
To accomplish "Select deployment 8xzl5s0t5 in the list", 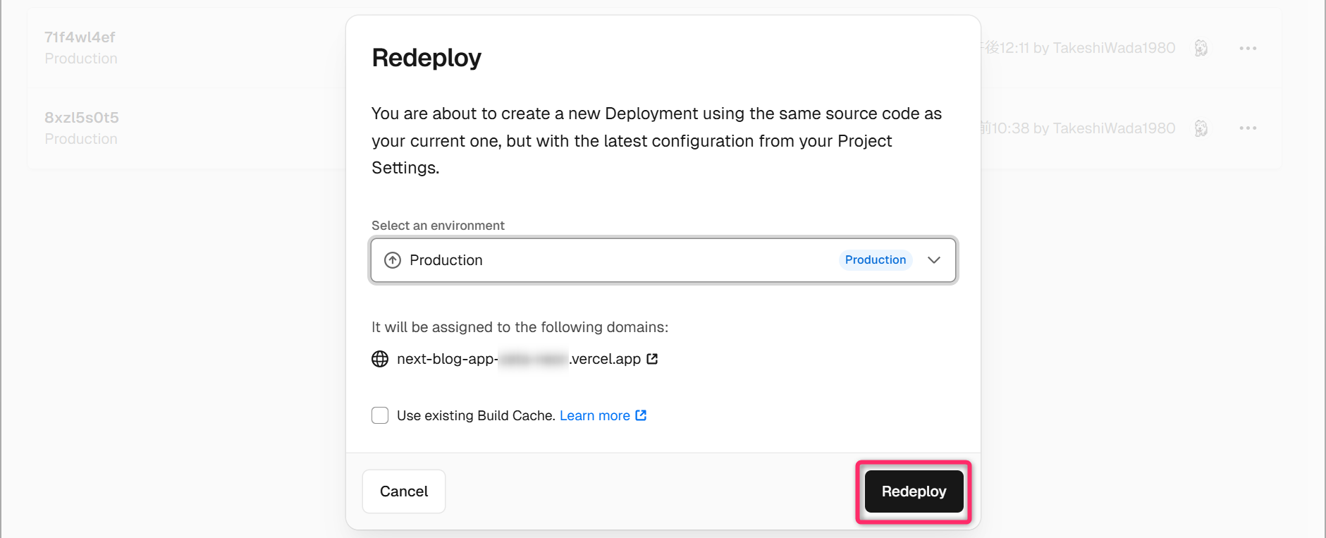I will [x=82, y=118].
